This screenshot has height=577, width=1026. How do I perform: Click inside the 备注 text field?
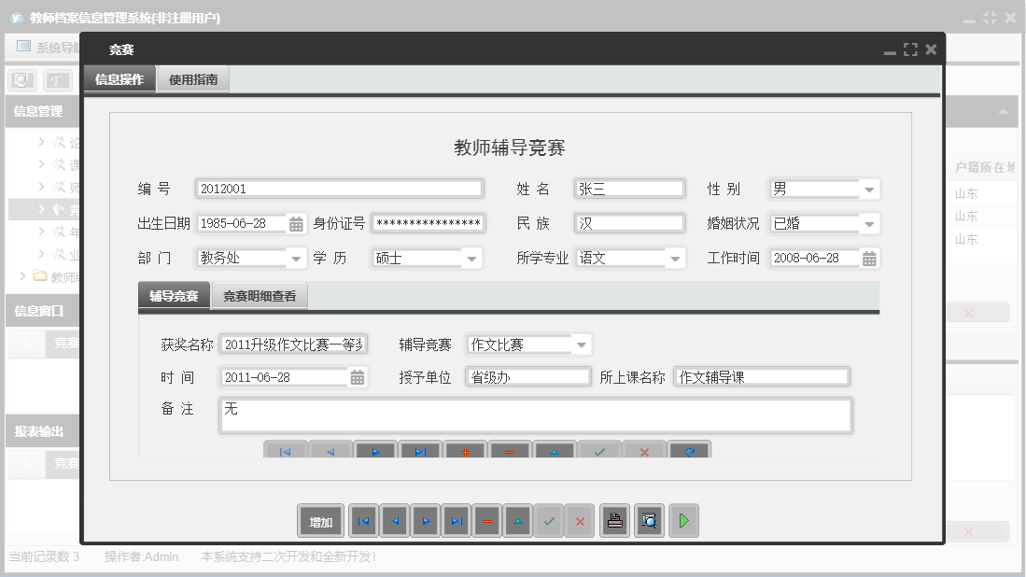532,415
